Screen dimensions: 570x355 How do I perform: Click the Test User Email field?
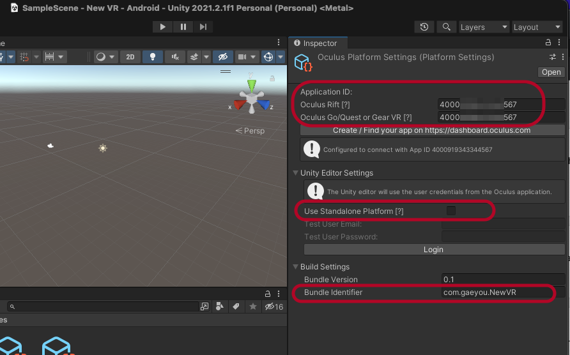tap(503, 224)
